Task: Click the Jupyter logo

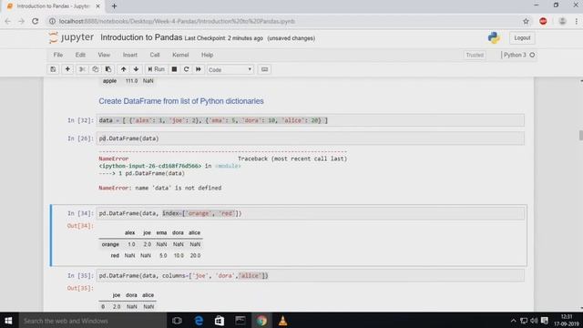Action: point(71,37)
